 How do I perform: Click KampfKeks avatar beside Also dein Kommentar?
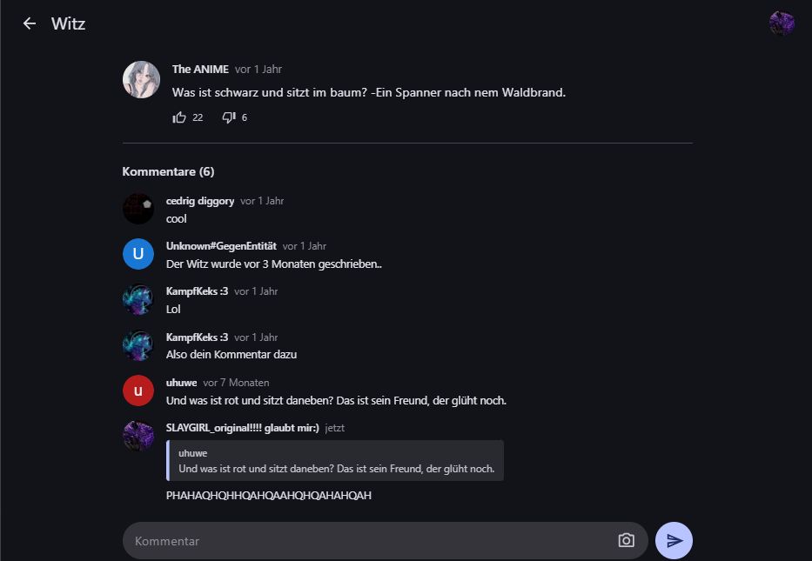(x=138, y=345)
